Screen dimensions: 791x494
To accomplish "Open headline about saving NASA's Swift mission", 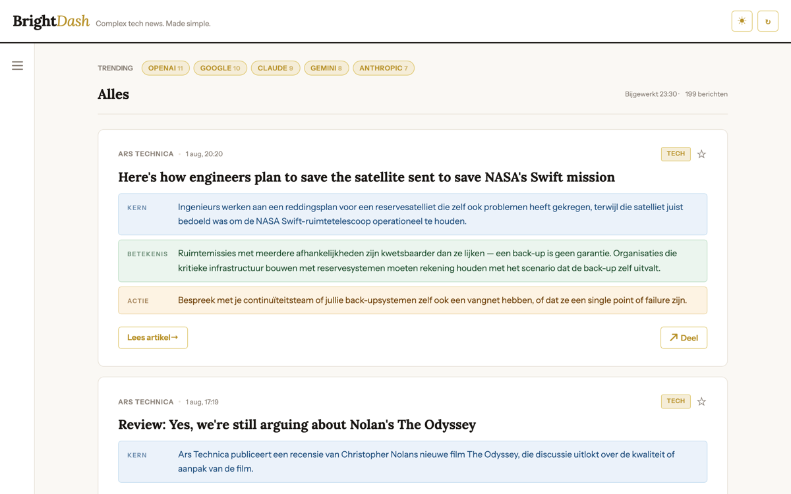I will click(366, 177).
